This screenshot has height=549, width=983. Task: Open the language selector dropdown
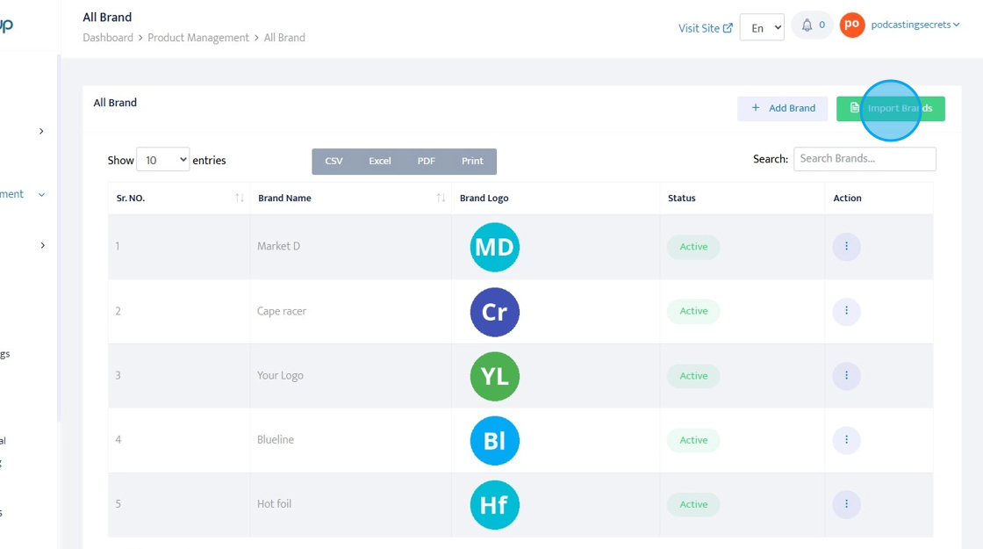761,27
